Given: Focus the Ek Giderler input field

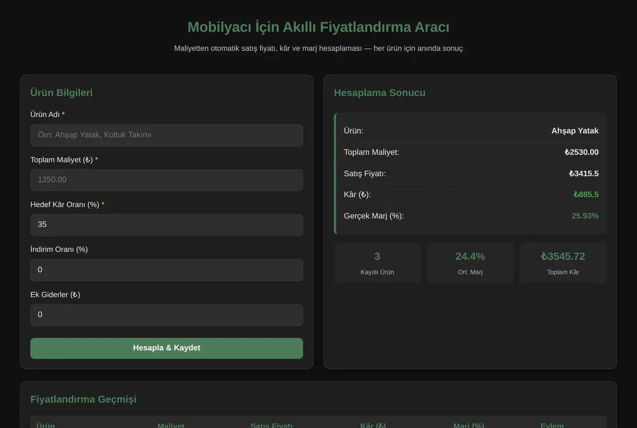Looking at the screenshot, I should pos(167,314).
